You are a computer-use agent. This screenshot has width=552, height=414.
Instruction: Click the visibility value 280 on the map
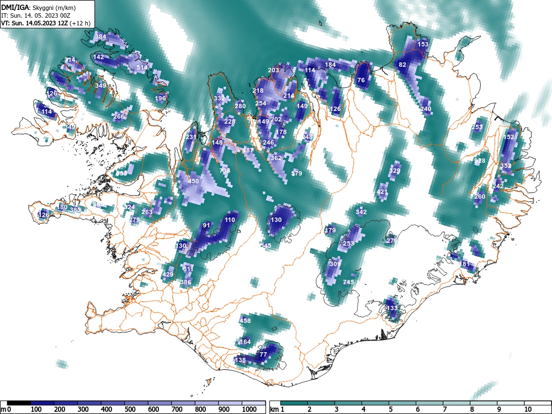(x=240, y=106)
